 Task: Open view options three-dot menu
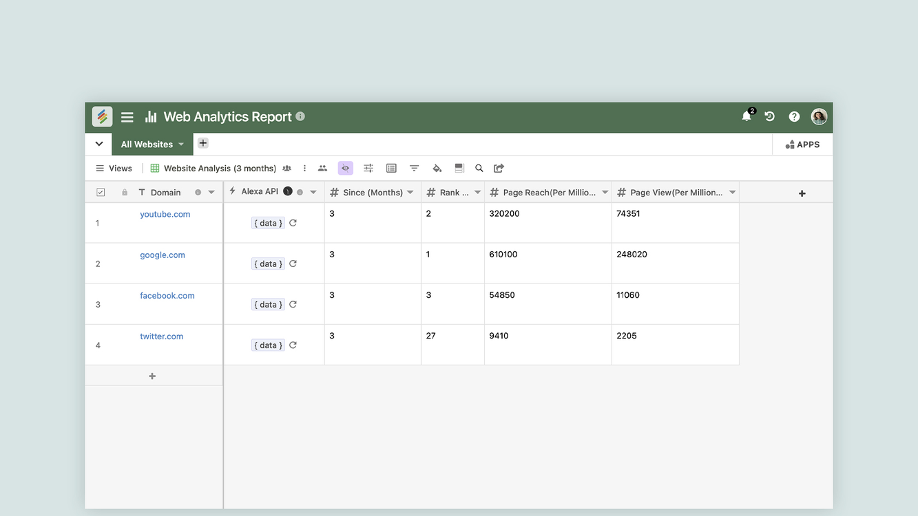click(x=304, y=168)
